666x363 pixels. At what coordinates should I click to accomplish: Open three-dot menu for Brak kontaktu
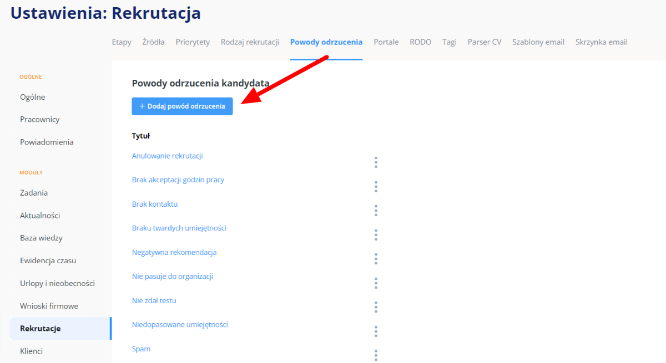point(376,211)
